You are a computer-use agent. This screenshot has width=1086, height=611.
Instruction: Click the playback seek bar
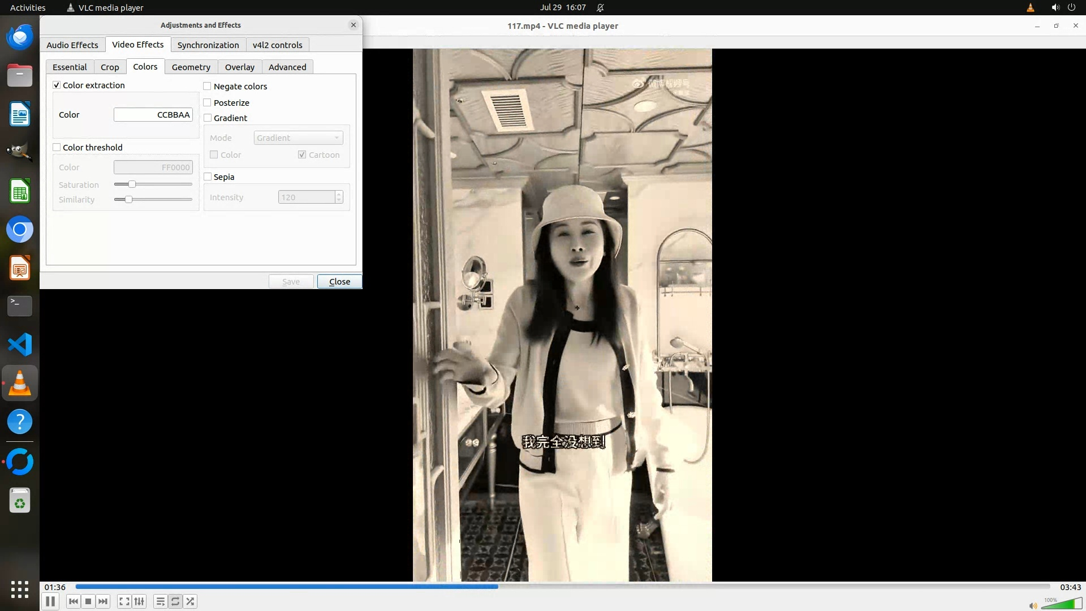point(562,587)
